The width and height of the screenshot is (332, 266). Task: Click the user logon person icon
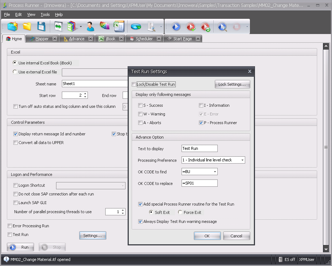coord(90,26)
